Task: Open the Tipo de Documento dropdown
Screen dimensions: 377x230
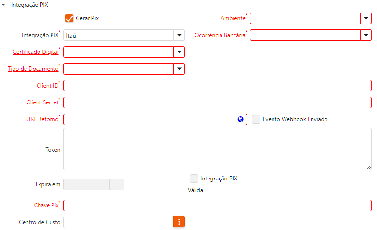Action: point(179,69)
